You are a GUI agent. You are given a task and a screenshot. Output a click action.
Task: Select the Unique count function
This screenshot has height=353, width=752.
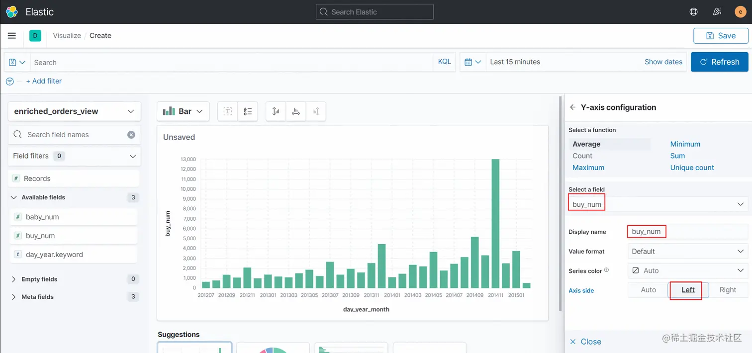coord(692,168)
